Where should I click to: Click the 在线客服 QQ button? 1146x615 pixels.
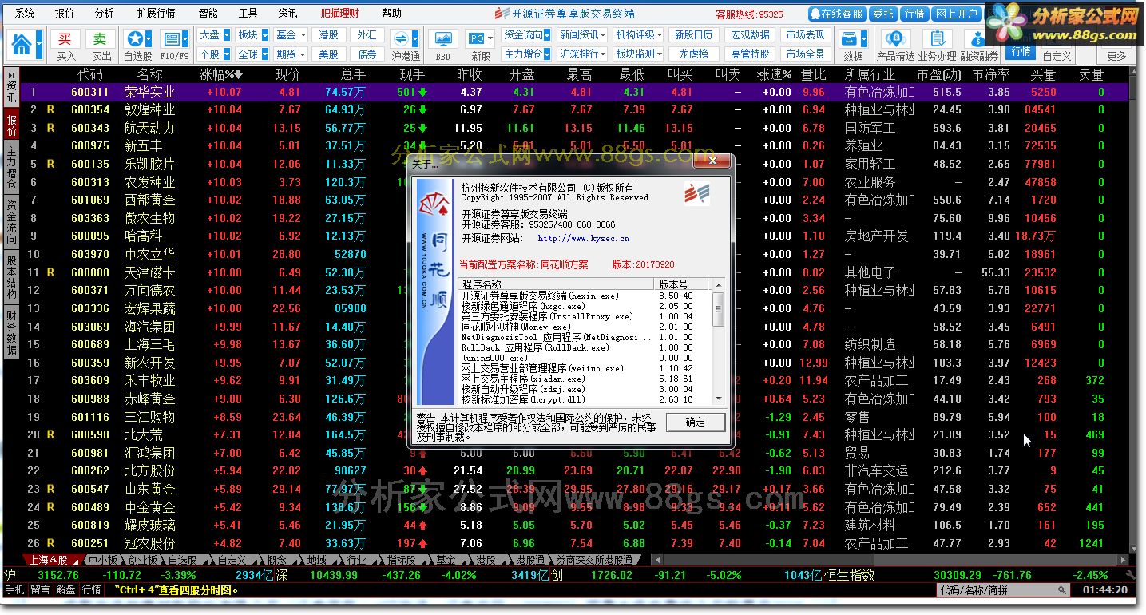(837, 14)
